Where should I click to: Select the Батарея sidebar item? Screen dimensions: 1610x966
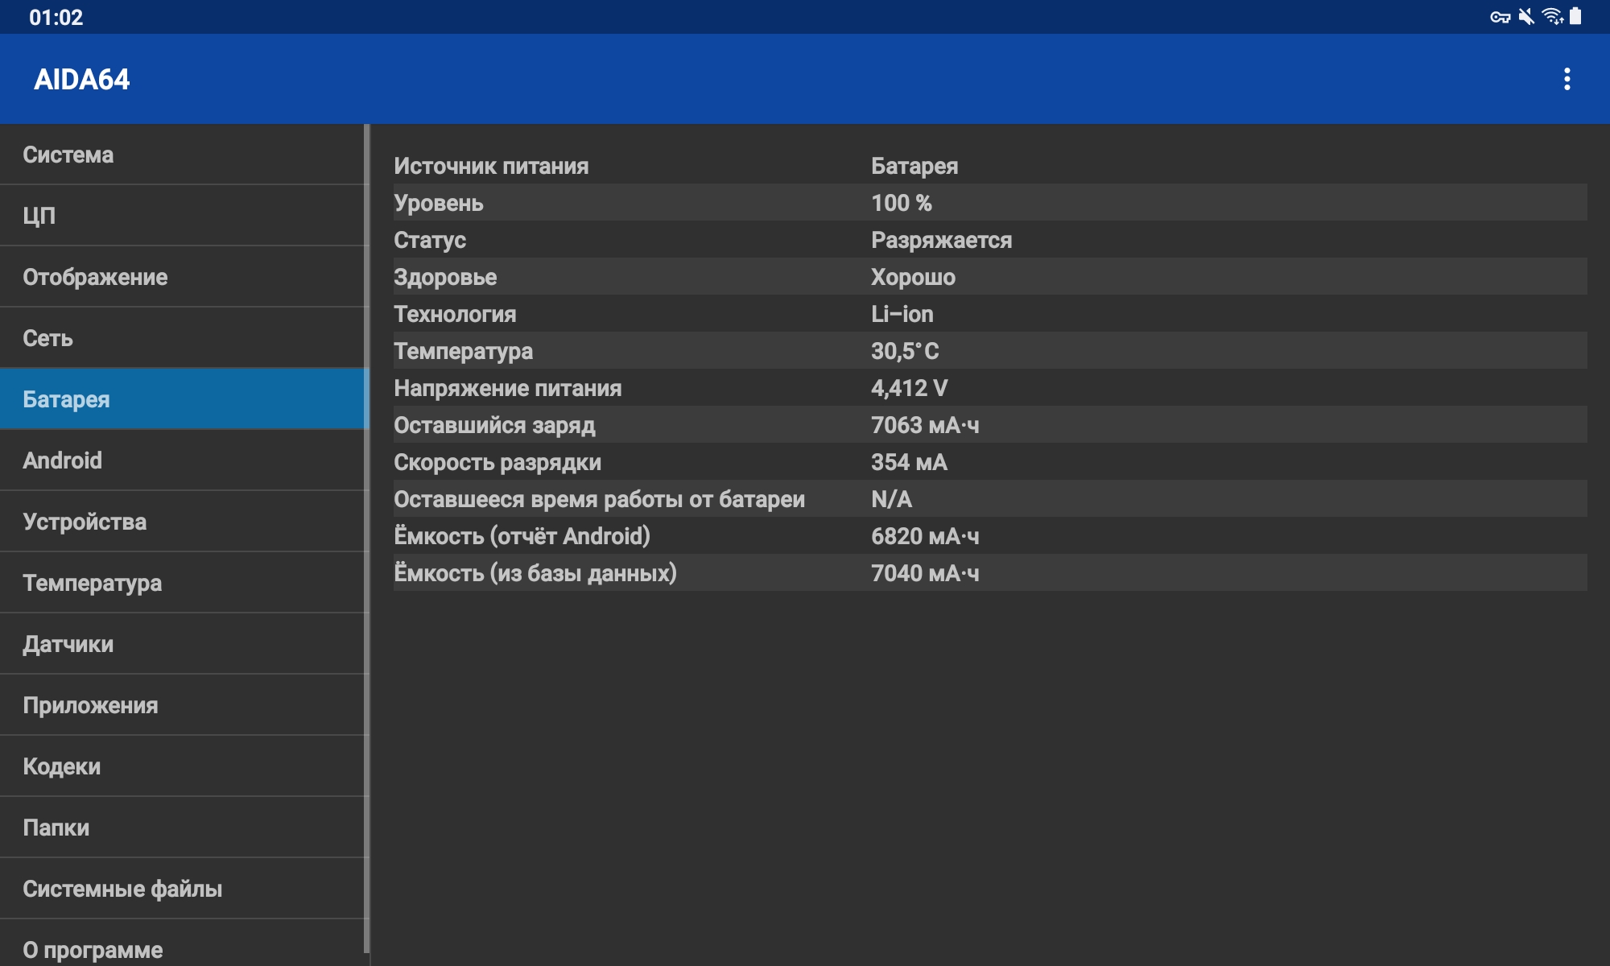click(x=184, y=399)
